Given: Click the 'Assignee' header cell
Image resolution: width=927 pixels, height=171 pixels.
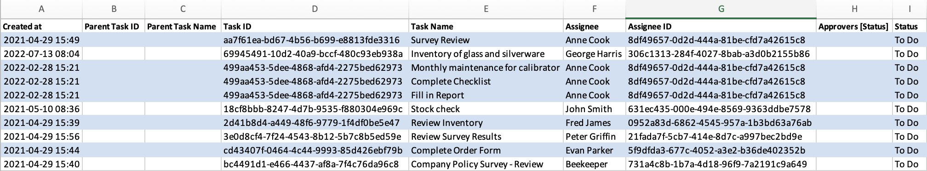Looking at the screenshot, I should [595, 26].
